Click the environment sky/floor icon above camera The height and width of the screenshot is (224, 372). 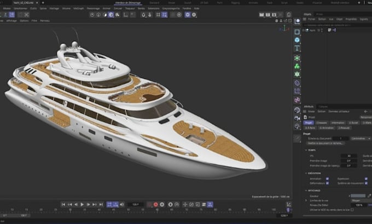point(297,110)
